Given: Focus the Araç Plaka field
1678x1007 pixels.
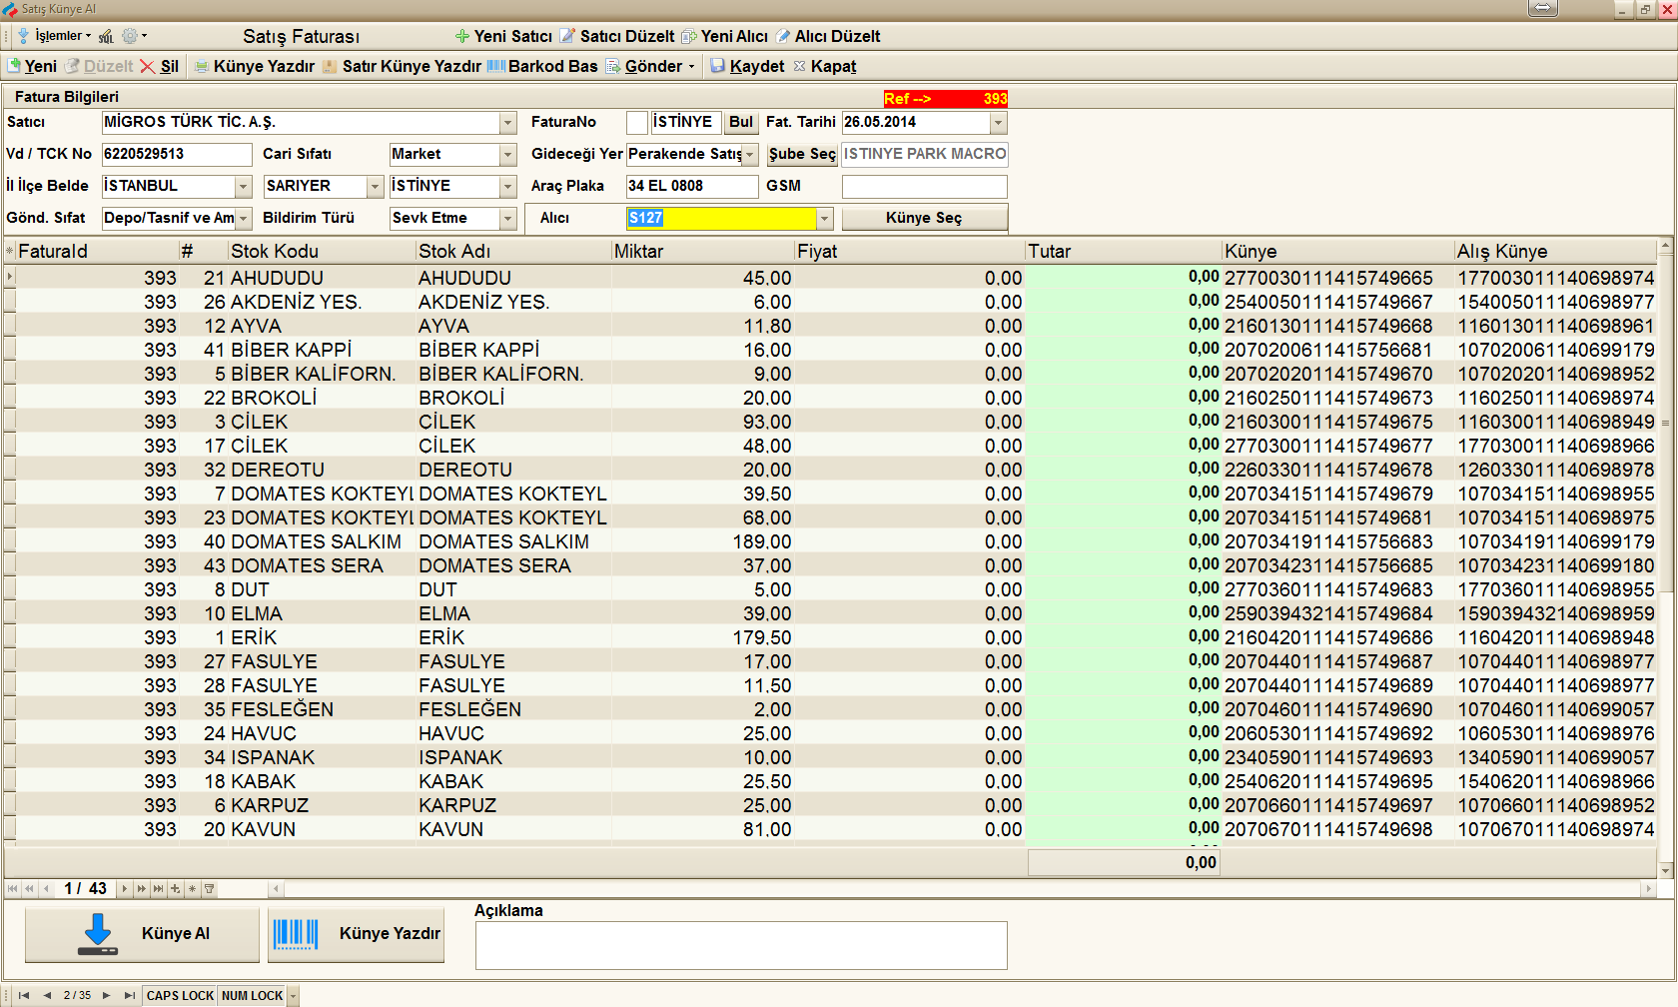Looking at the screenshot, I should [691, 187].
